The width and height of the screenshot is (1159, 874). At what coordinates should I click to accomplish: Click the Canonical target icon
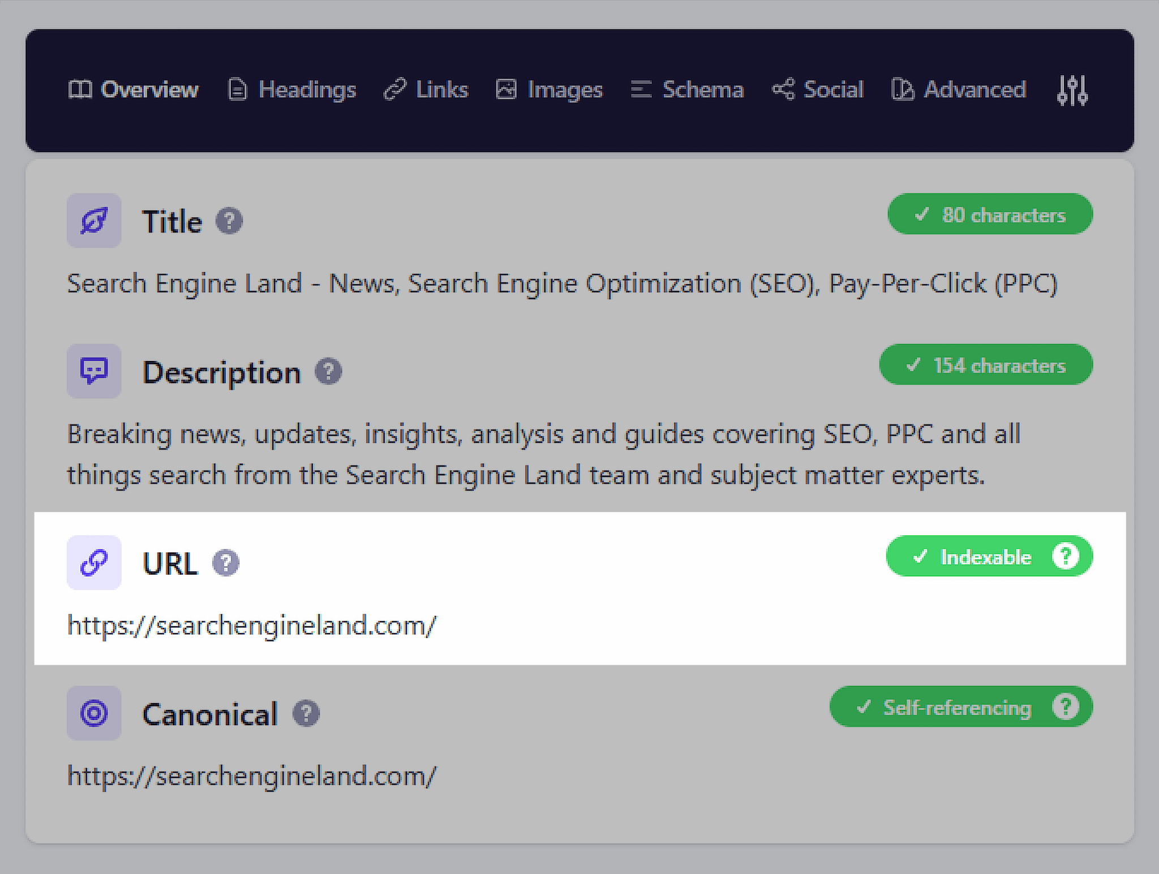tap(94, 713)
